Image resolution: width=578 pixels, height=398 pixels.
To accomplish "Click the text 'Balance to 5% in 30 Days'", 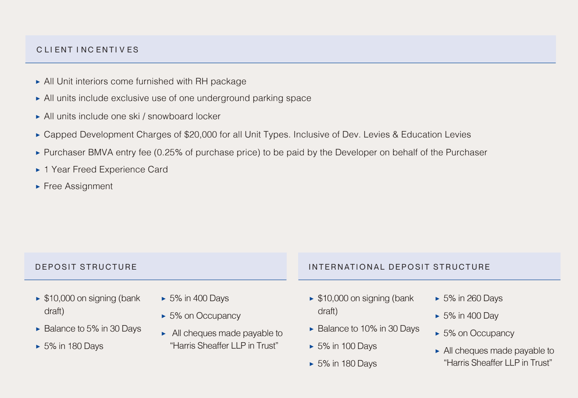I will click(x=92, y=329).
